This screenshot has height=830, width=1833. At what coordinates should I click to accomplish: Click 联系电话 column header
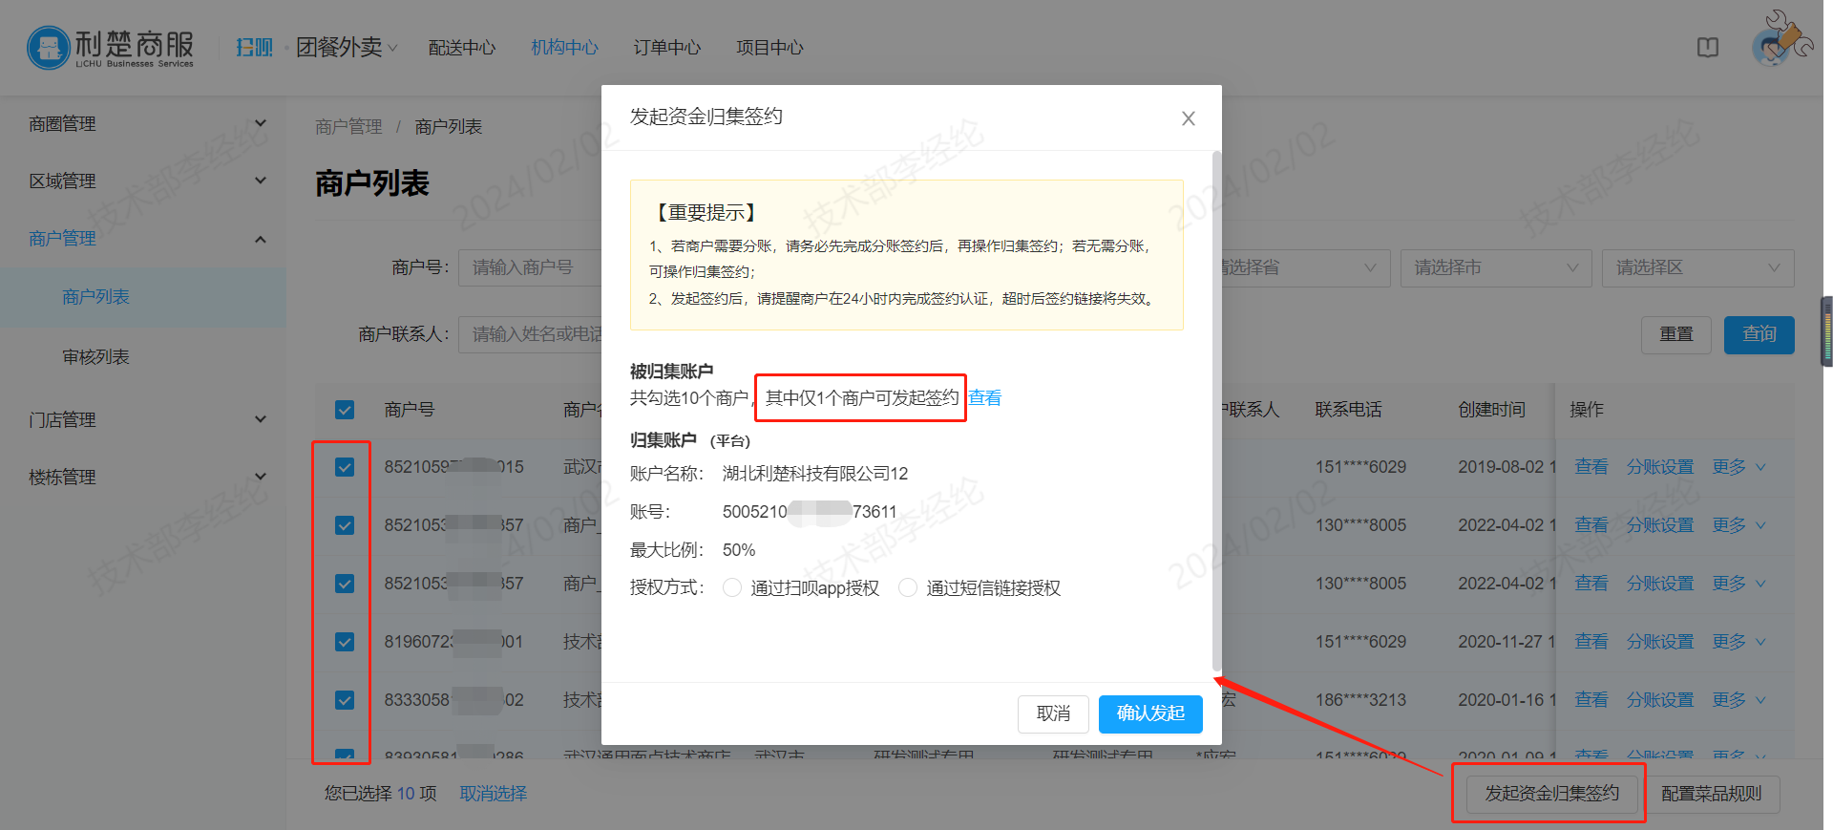[x=1348, y=410]
